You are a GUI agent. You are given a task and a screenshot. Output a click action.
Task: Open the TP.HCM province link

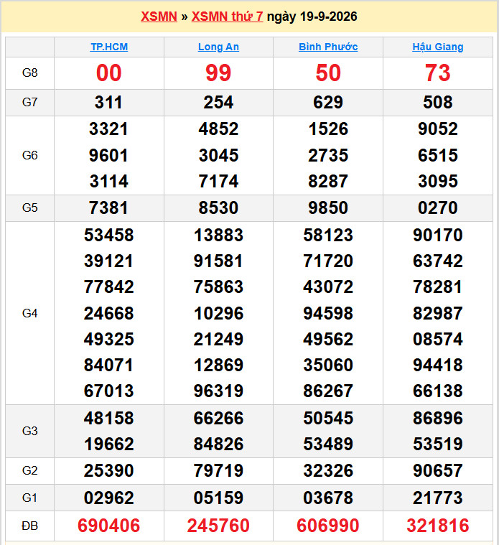pos(109,47)
